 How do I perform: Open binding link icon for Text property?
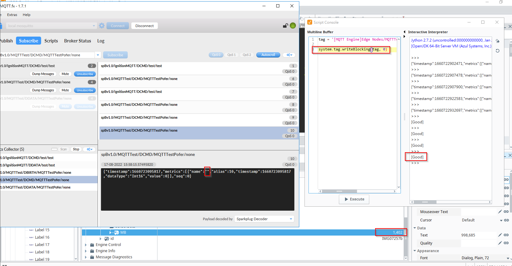[506, 235]
